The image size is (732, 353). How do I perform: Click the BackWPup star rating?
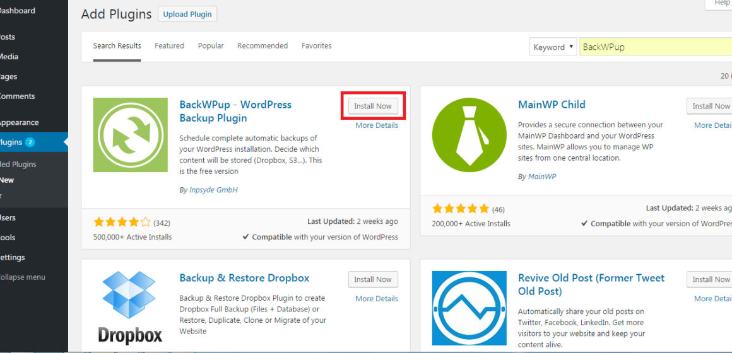click(x=122, y=222)
